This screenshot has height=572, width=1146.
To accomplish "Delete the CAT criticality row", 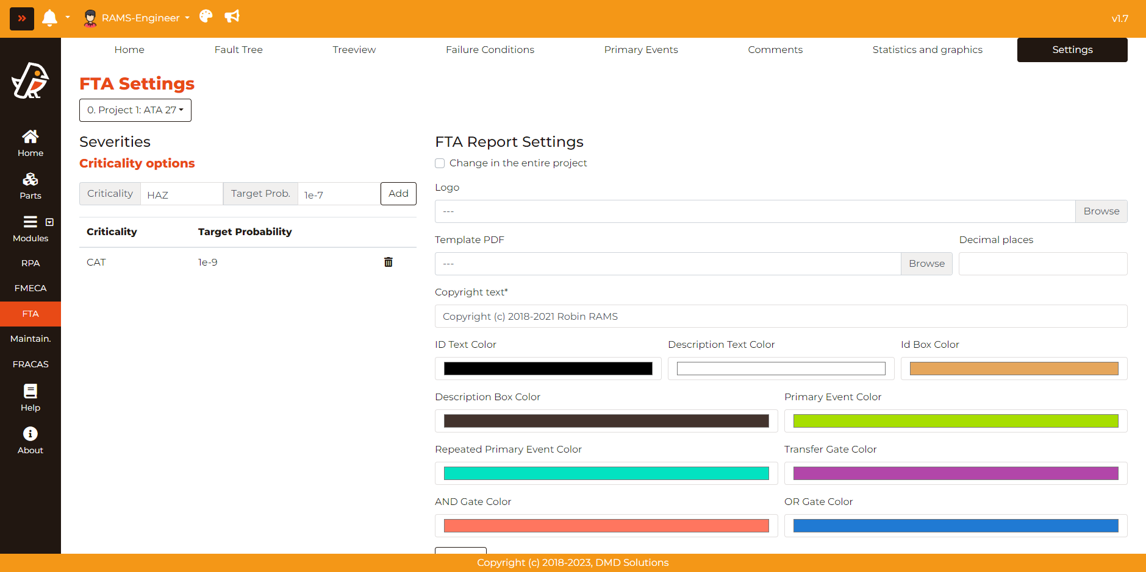I will coord(388,262).
